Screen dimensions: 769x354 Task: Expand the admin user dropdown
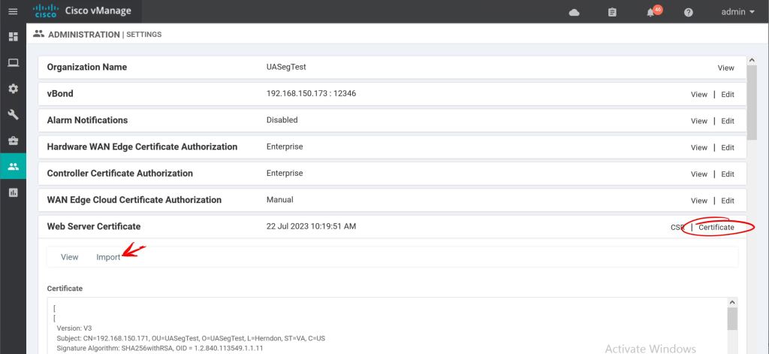point(737,12)
